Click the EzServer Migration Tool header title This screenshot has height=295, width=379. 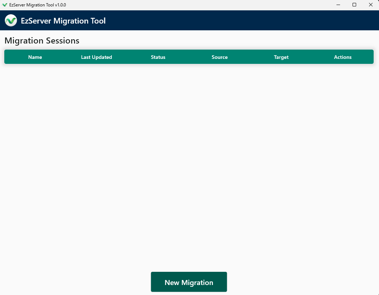[x=63, y=21]
